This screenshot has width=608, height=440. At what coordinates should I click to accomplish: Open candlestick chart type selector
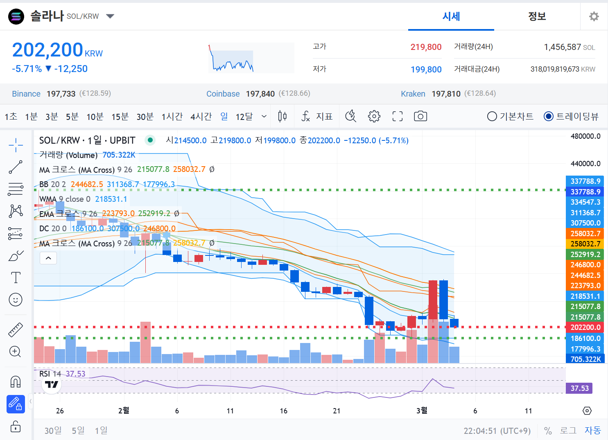[x=283, y=117]
